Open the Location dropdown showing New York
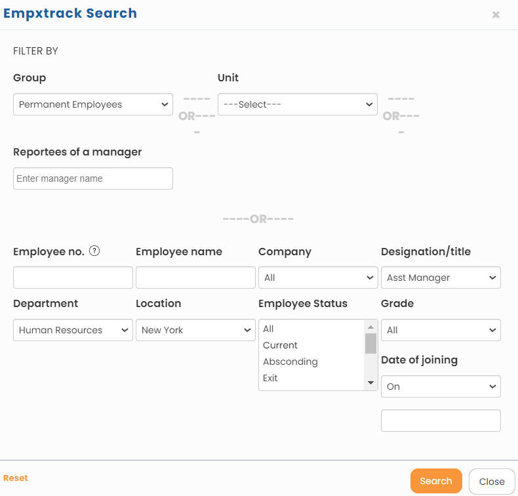Image resolution: width=518 pixels, height=496 pixels. (x=195, y=330)
